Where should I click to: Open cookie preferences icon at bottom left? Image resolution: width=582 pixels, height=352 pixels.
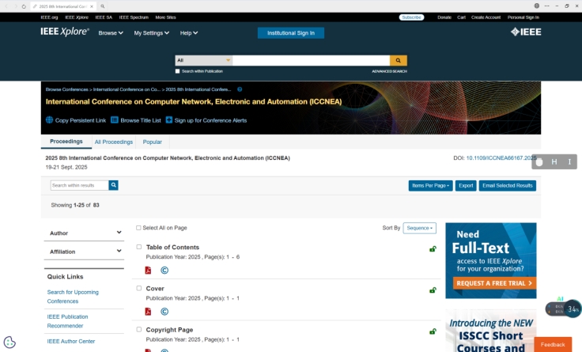pyautogui.click(x=9, y=342)
